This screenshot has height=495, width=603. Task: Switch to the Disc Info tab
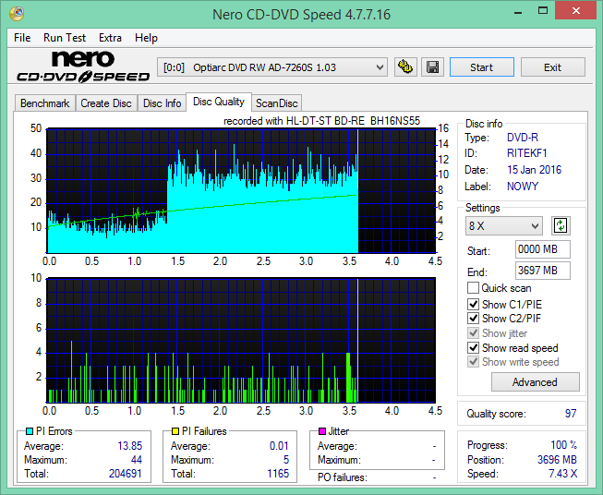162,103
